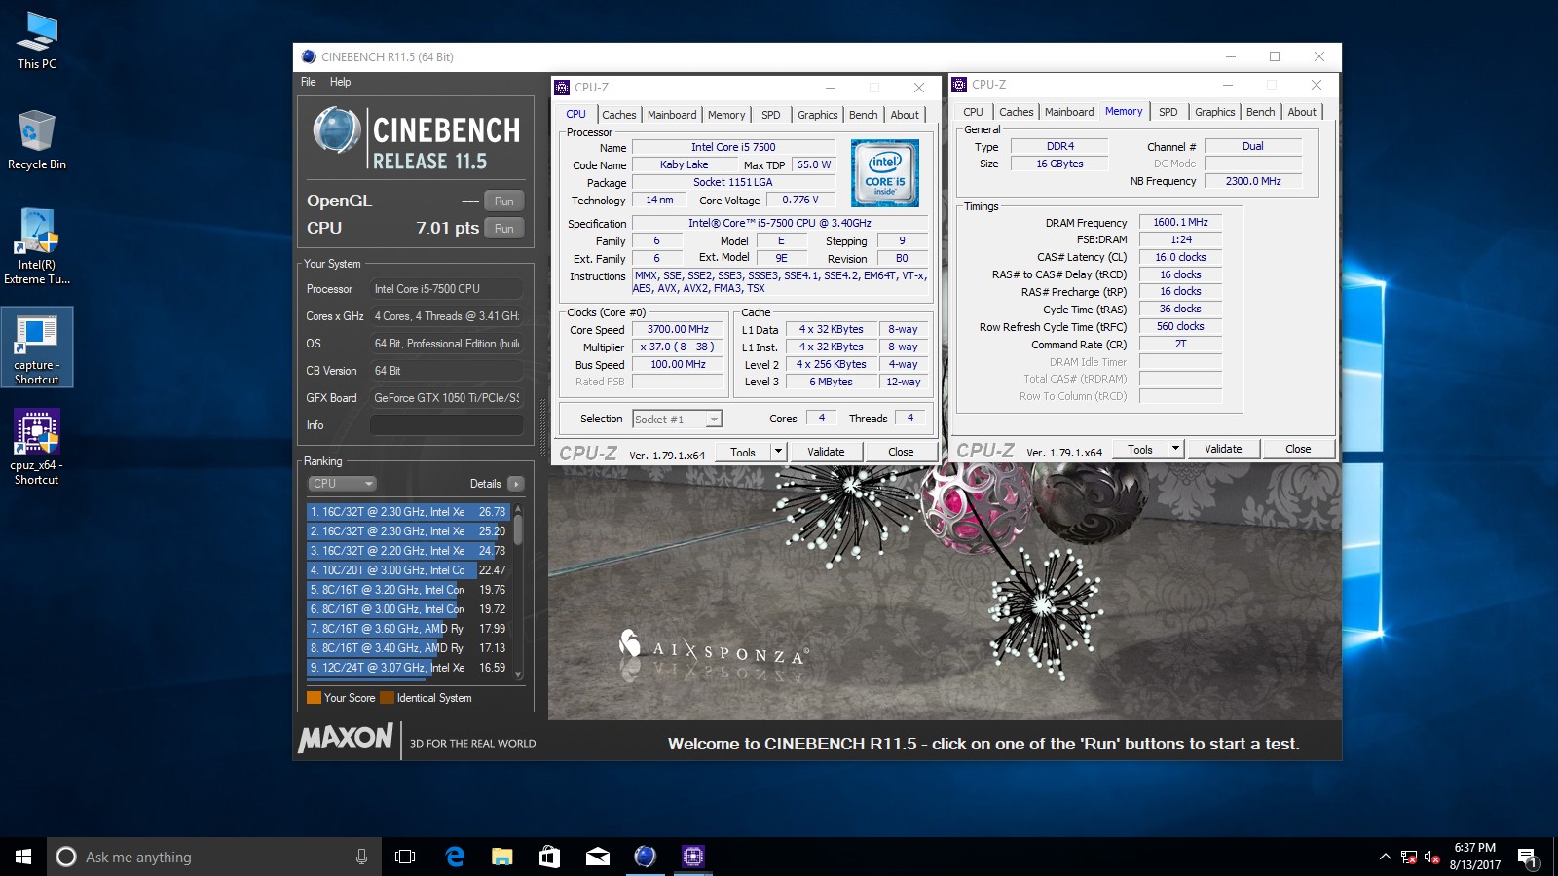
Task: Show hidden system tray icons
Action: point(1385,857)
